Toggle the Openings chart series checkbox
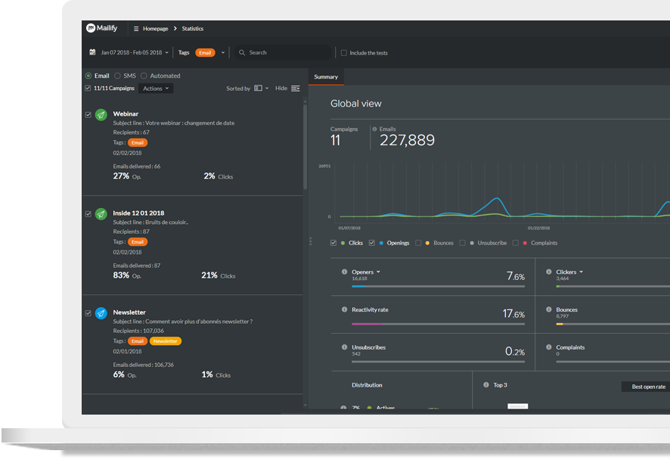 tap(372, 243)
